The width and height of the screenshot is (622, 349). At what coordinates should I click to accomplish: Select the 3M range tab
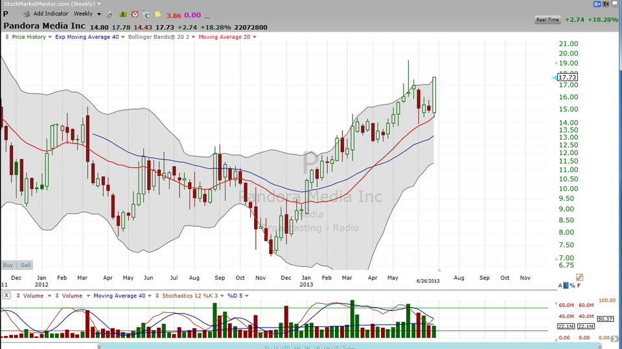[306, 348]
